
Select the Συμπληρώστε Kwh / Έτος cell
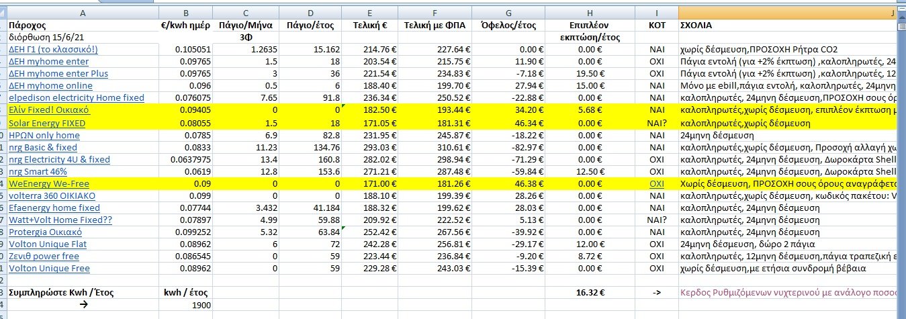pos(83,292)
